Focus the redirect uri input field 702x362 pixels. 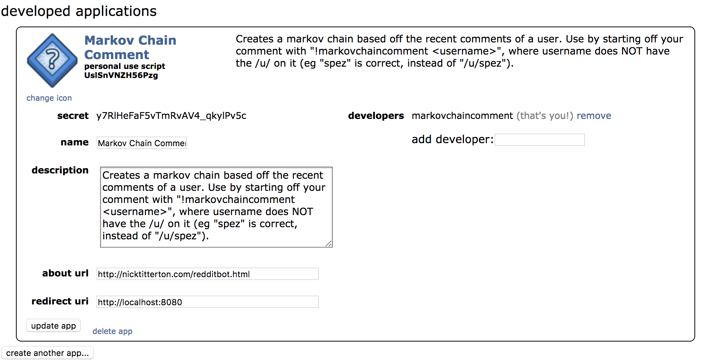[207, 302]
